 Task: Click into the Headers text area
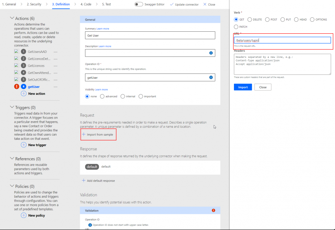click(282, 64)
